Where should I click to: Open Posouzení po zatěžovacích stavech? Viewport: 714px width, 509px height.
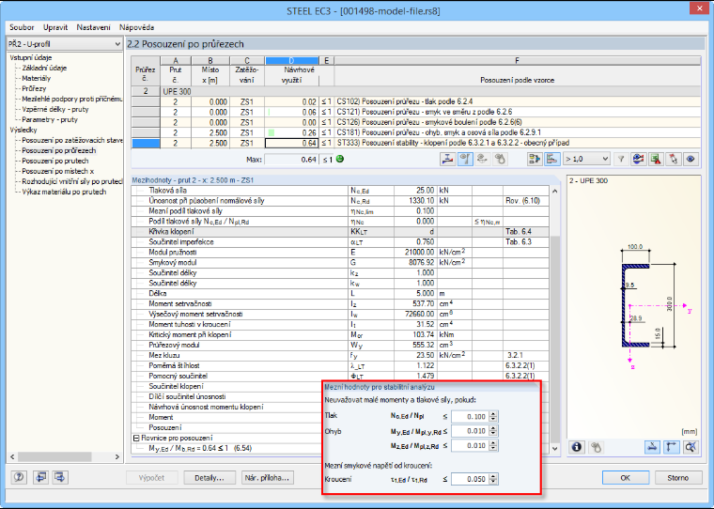(x=72, y=140)
